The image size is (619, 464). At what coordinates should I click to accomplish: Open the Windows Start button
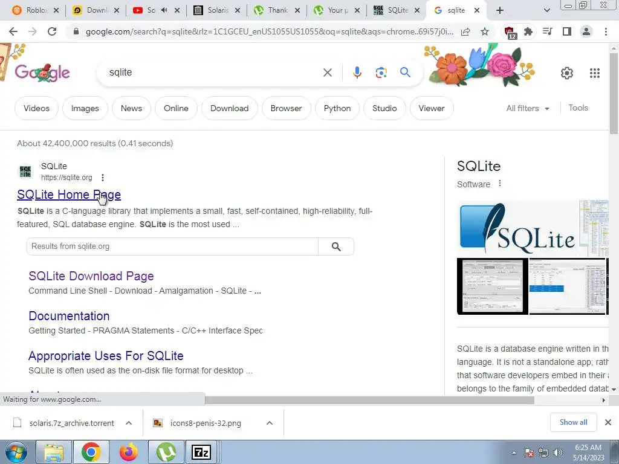16,452
